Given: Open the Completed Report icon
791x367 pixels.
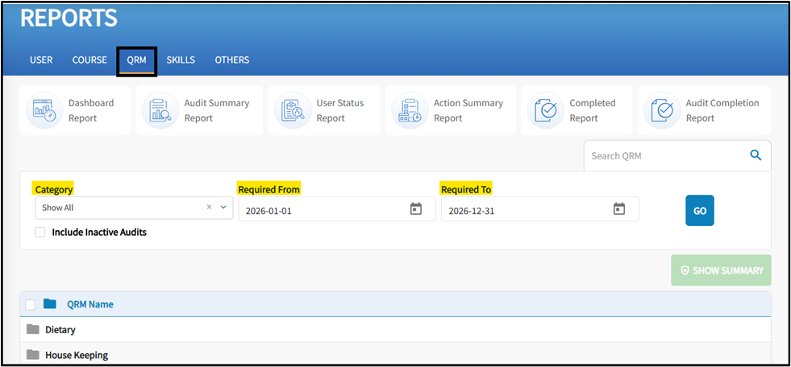Looking at the screenshot, I should coord(545,111).
